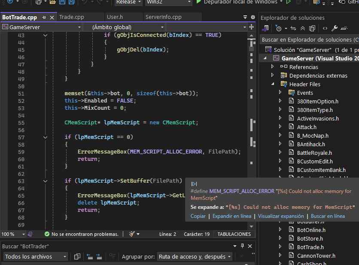This screenshot has width=359, height=265.
Task: Open editor tab settings gear icon
Action: (253, 17)
